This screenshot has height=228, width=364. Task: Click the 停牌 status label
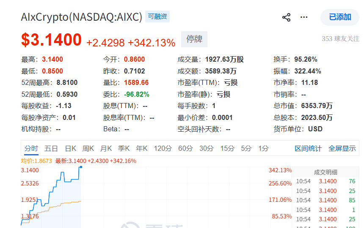tap(194, 39)
